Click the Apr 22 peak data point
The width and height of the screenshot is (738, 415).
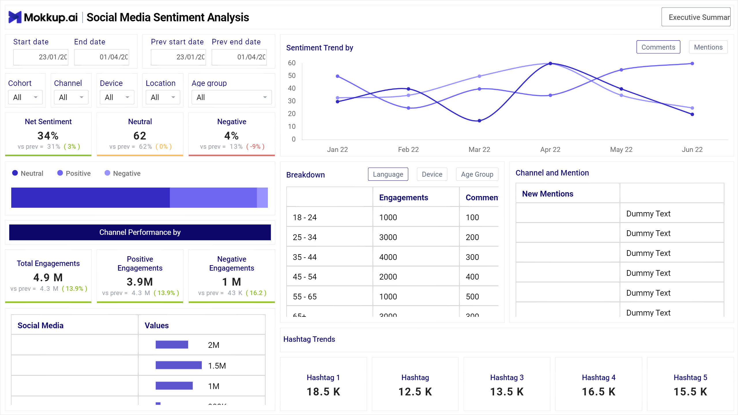click(x=550, y=63)
